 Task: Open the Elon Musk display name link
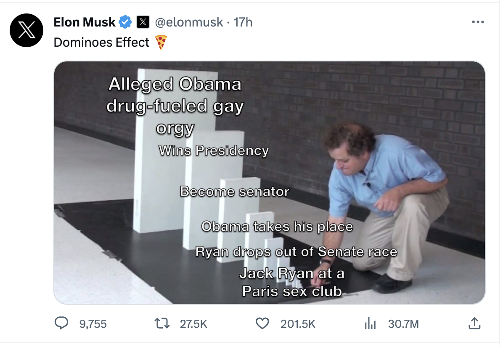tap(84, 22)
